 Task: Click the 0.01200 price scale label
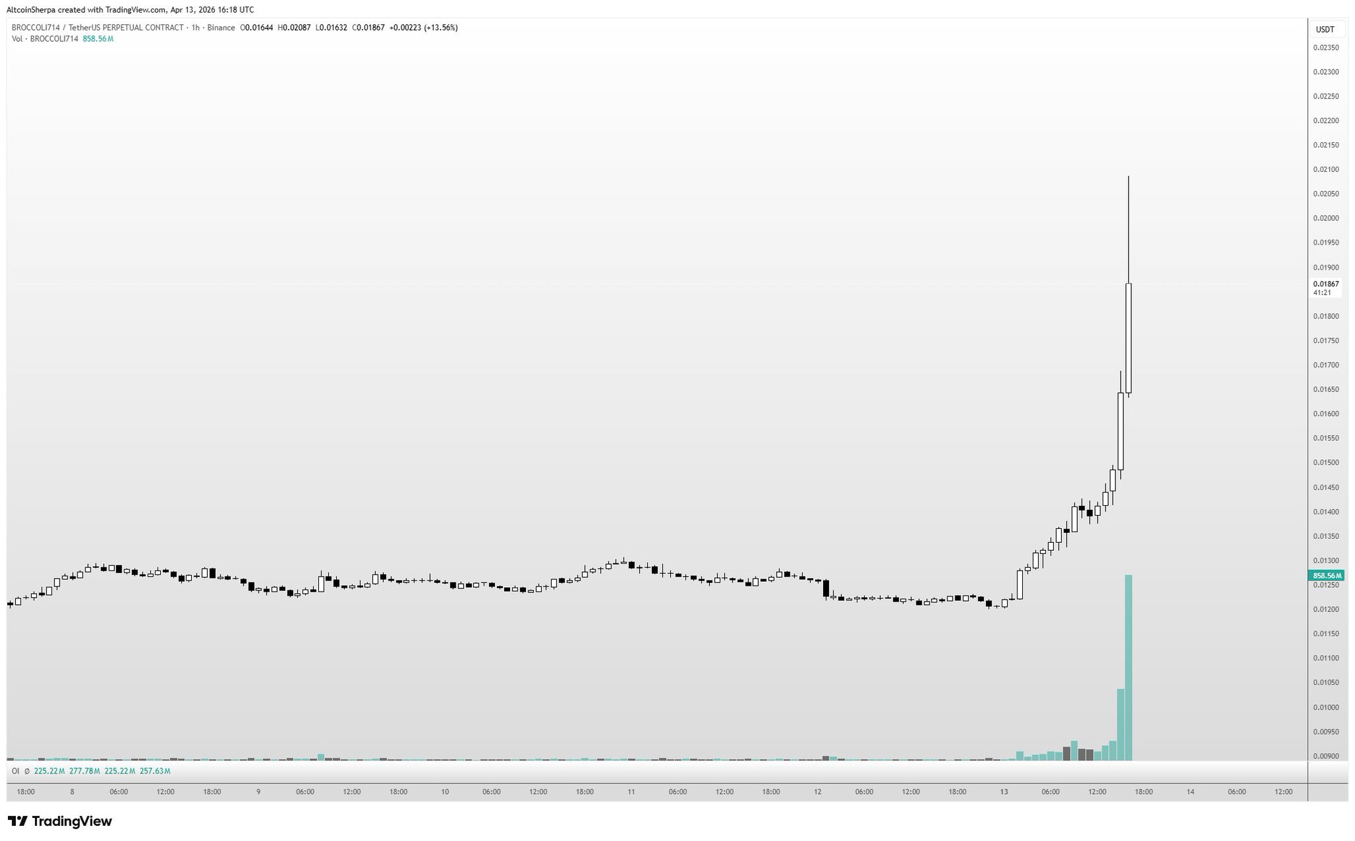tap(1325, 609)
